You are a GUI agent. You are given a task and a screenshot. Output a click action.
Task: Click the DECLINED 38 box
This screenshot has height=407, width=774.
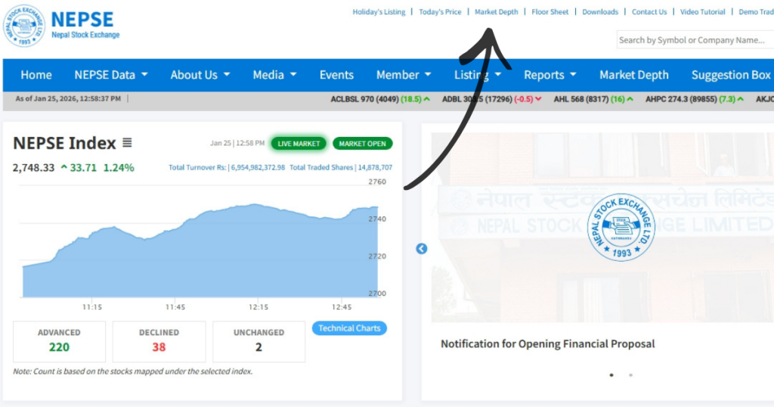pos(159,341)
